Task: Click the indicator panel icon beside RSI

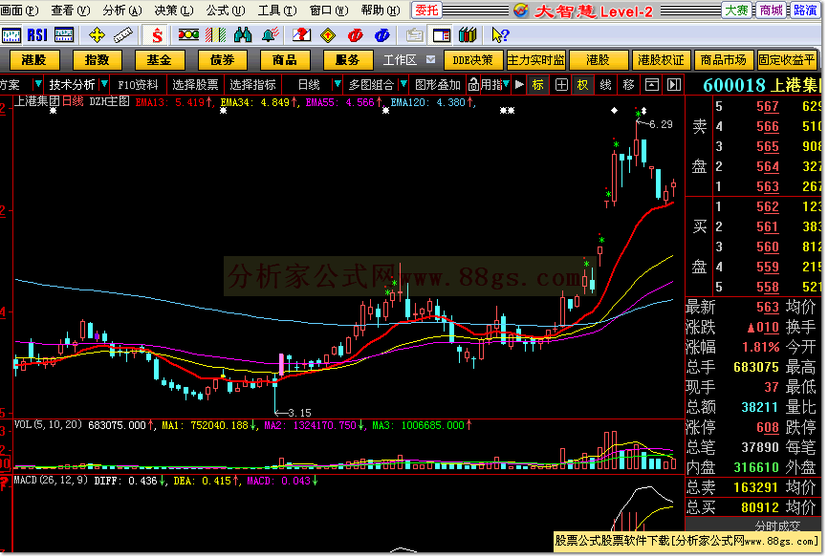Action: [64, 35]
